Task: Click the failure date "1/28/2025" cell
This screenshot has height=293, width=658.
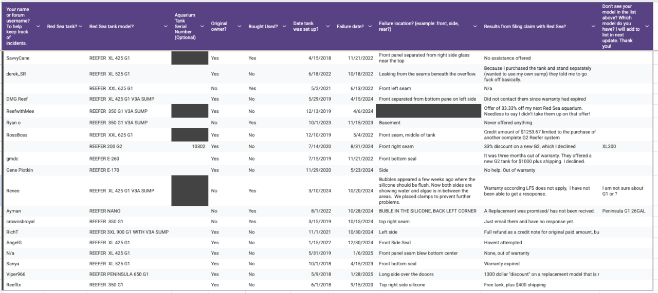Action: tap(355, 274)
